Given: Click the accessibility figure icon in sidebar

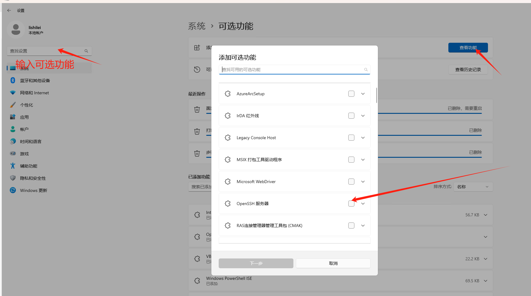Looking at the screenshot, I should point(13,166).
